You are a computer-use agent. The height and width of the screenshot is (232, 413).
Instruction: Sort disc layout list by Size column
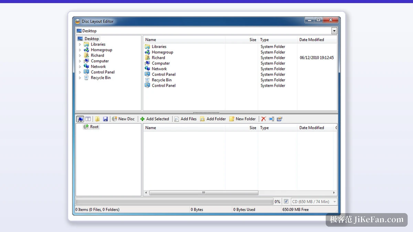click(242, 128)
